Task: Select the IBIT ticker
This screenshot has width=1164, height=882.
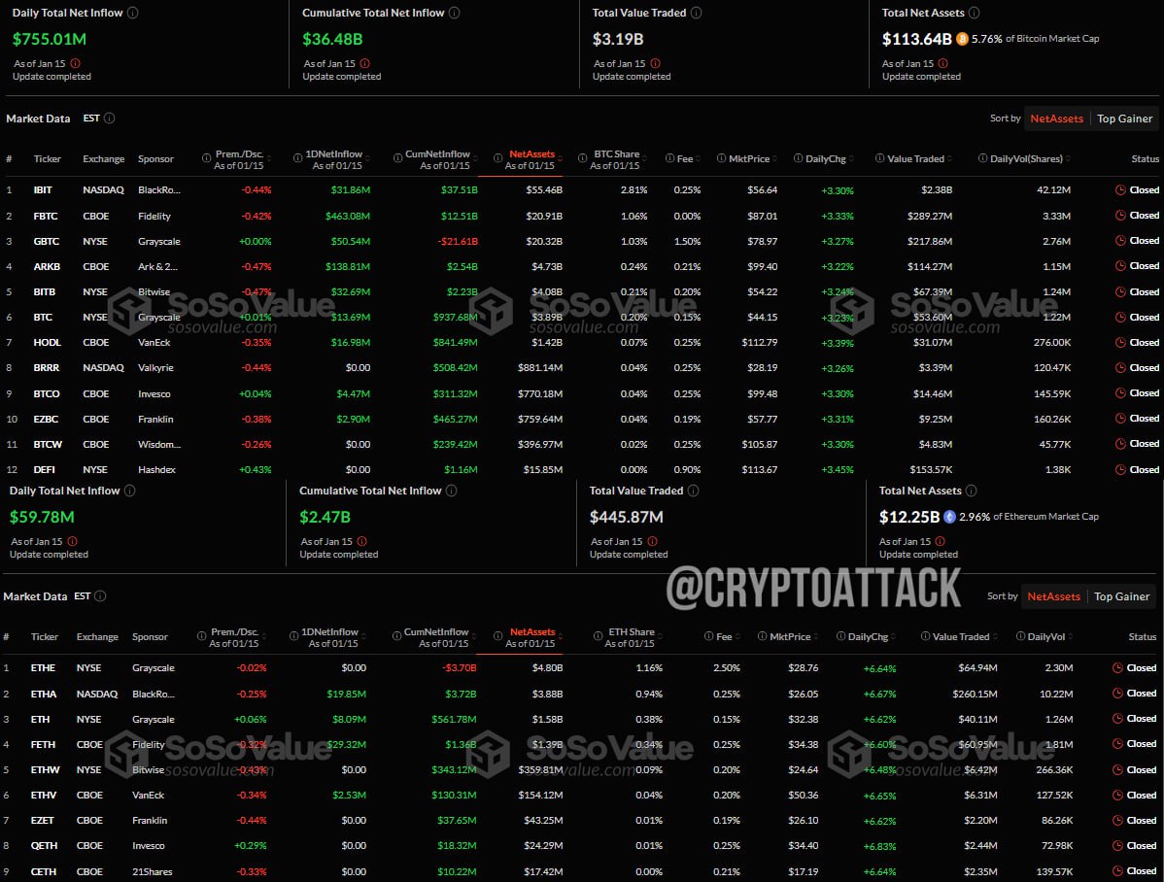Action: tap(43, 190)
